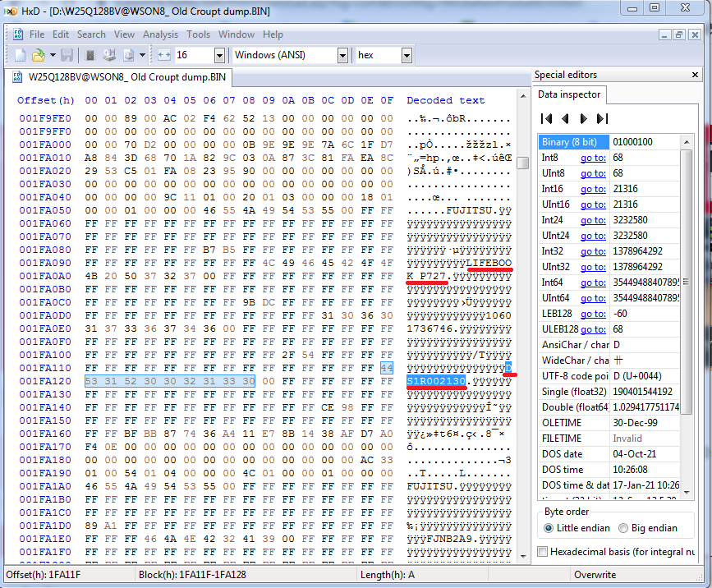Click Data inspector scroll down arrow
The width and height of the screenshot is (712, 588).
687,492
